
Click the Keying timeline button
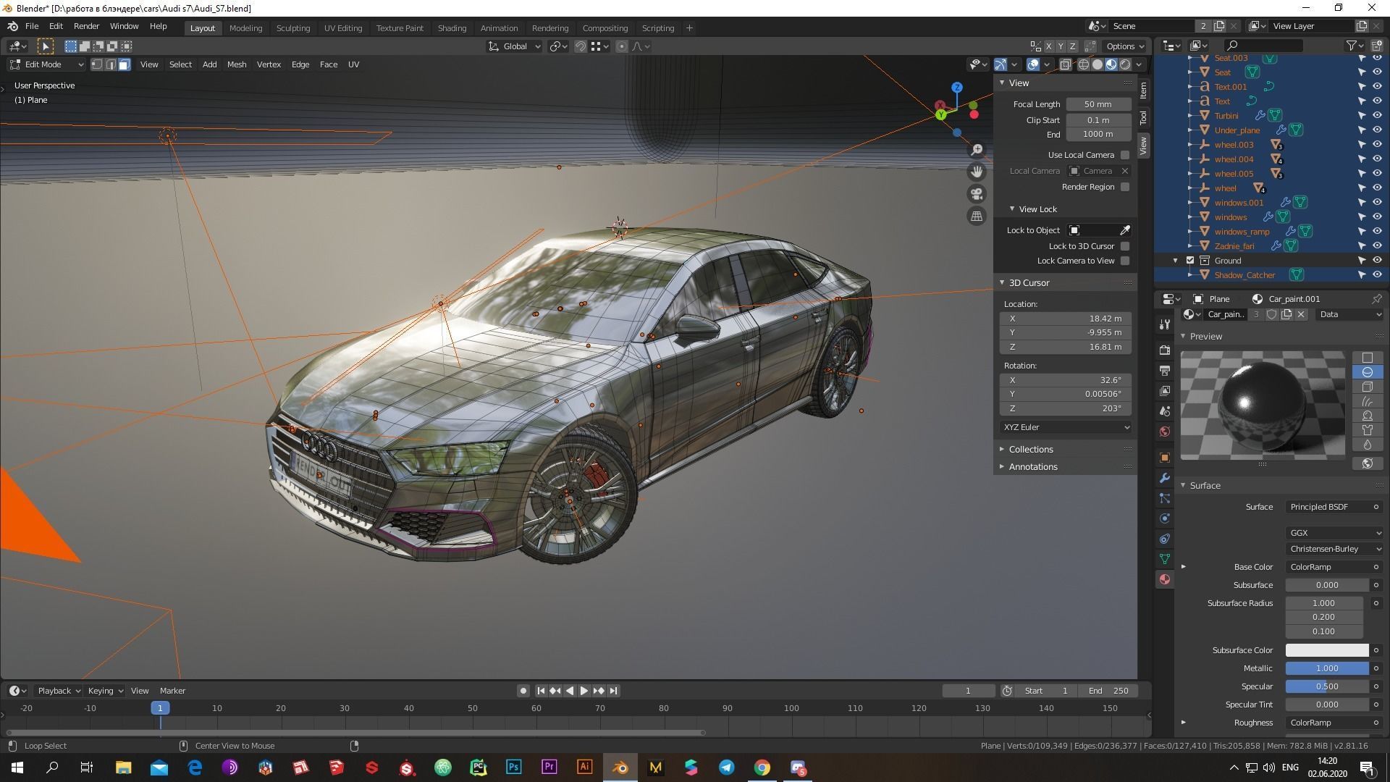click(105, 691)
